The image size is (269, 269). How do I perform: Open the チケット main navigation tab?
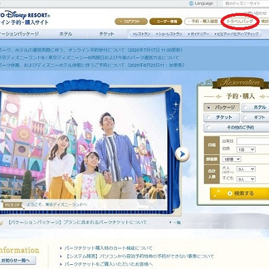(106, 34)
